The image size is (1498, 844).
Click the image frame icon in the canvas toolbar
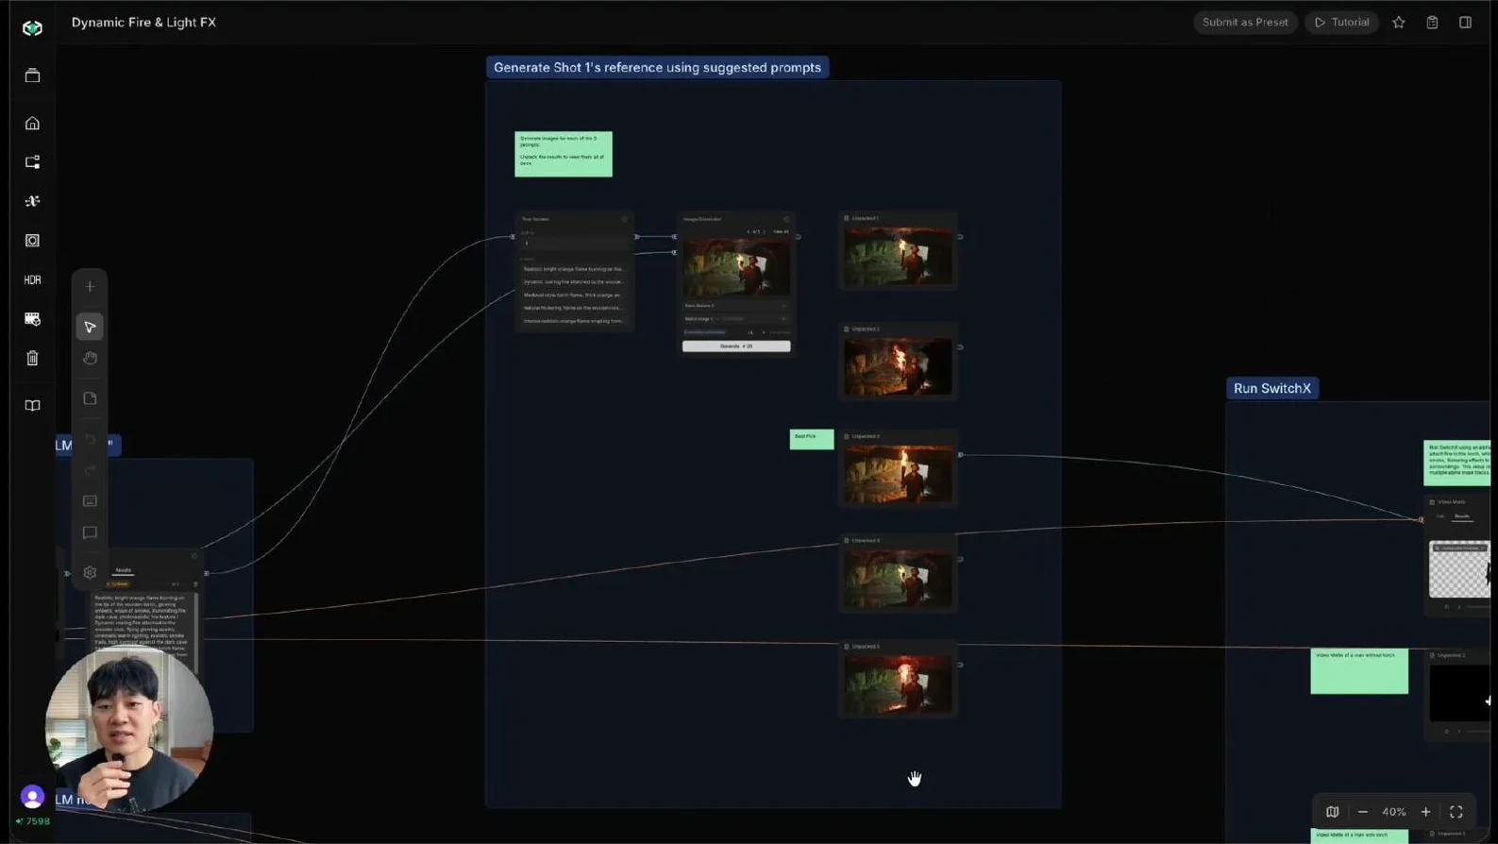click(90, 501)
